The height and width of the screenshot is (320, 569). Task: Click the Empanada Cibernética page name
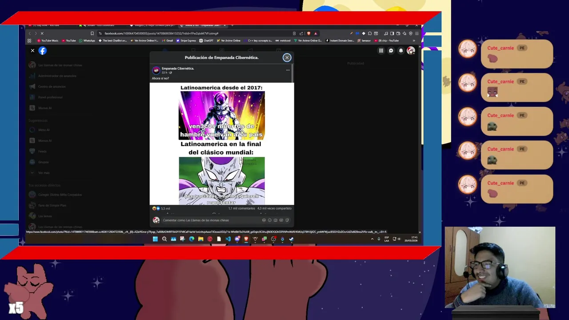178,68
